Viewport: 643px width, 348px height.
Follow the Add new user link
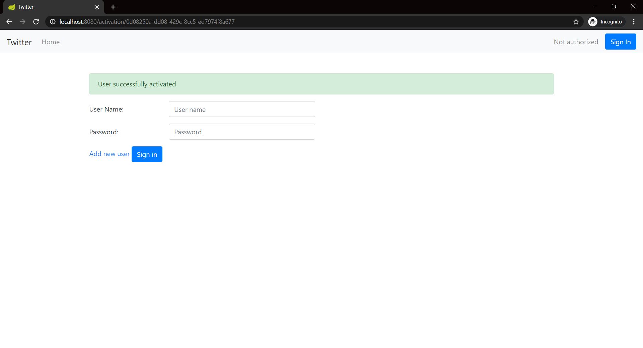(x=109, y=154)
